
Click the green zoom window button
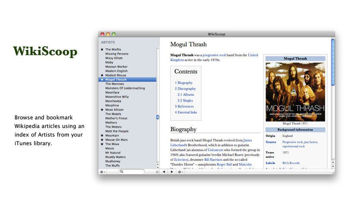coord(114,34)
